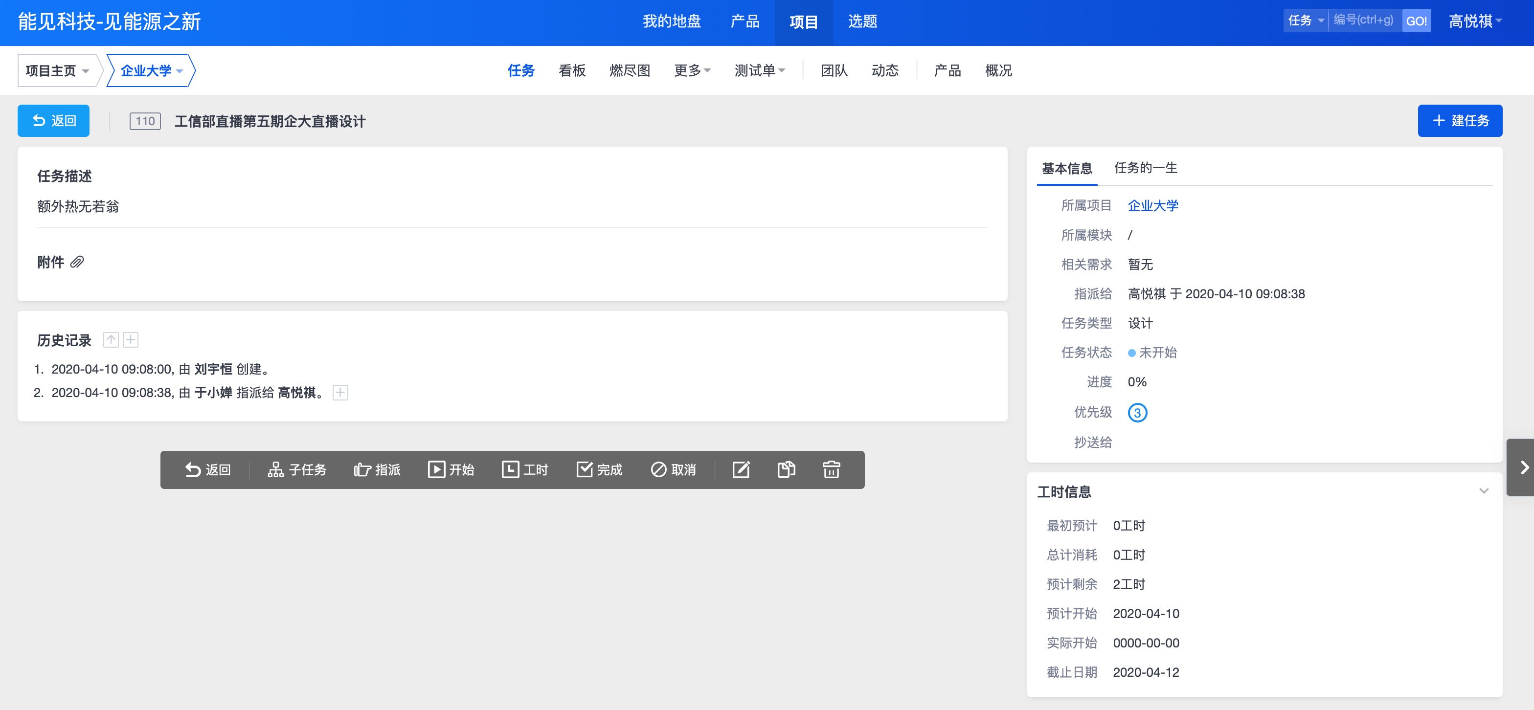Focus the 编号 search input field
The image size is (1534, 710).
click(1364, 21)
